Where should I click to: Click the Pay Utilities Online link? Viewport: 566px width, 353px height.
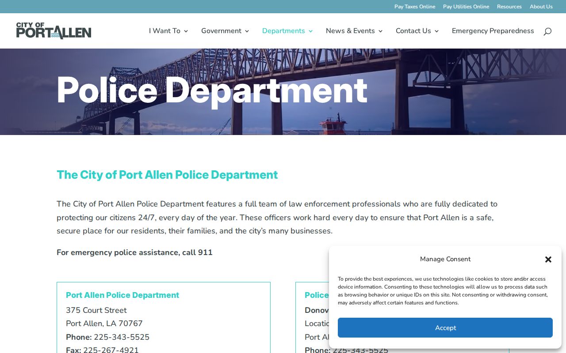466,7
